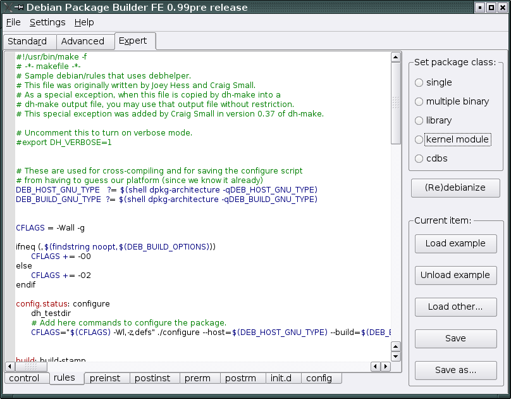
Task: Choose the multiple binary package class
Action: pyautogui.click(x=452, y=101)
